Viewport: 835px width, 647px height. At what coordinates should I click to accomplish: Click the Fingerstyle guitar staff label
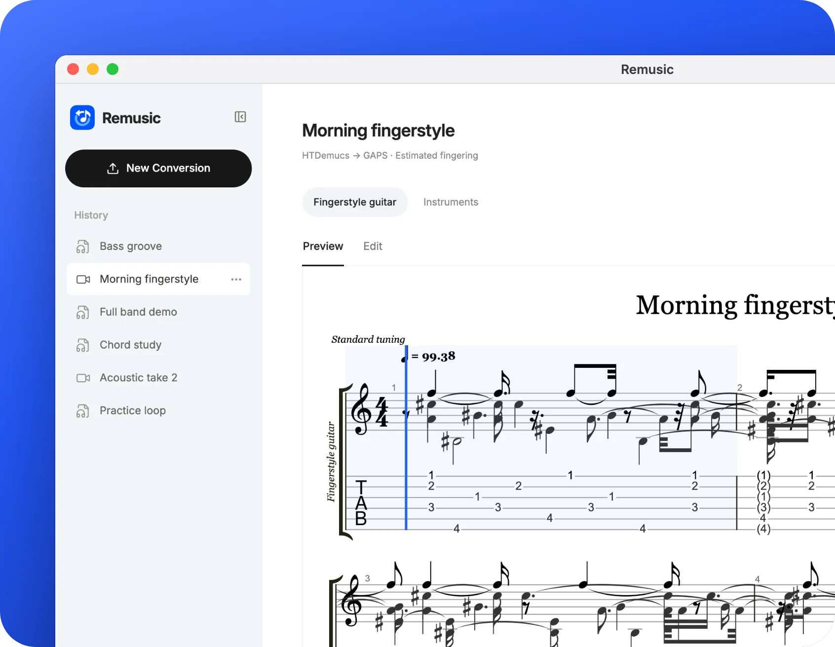pos(331,462)
